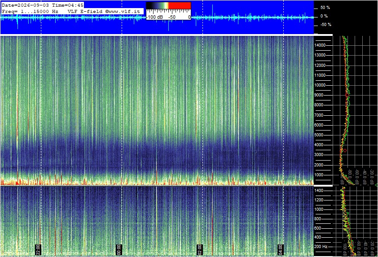Click the 50 % amplitude label
The height and width of the screenshot is (257, 378).
click(x=325, y=8)
